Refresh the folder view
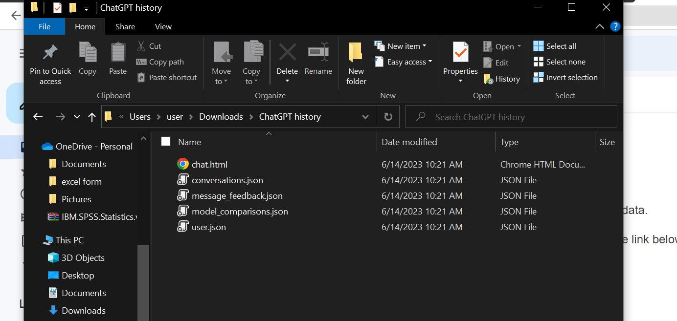The width and height of the screenshot is (677, 321). [x=388, y=117]
